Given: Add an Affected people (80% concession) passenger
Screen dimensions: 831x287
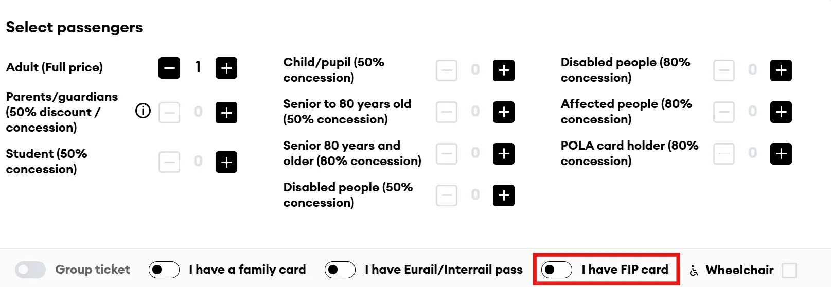Looking at the screenshot, I should (781, 112).
